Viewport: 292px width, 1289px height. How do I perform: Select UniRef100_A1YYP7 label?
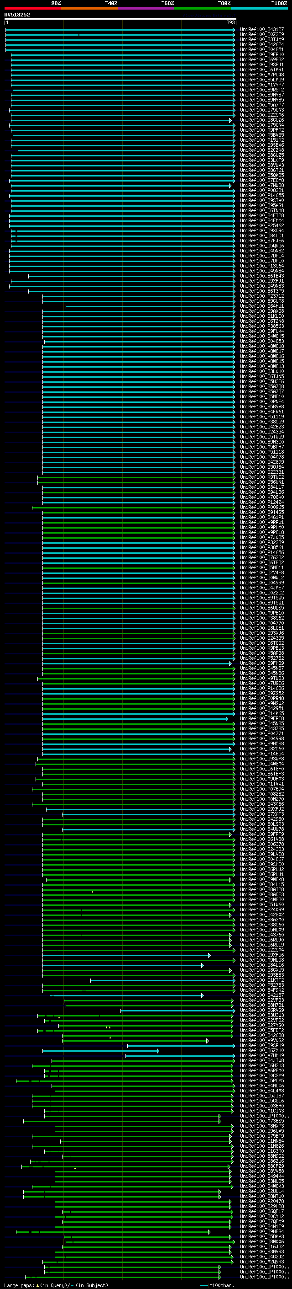(262, 85)
